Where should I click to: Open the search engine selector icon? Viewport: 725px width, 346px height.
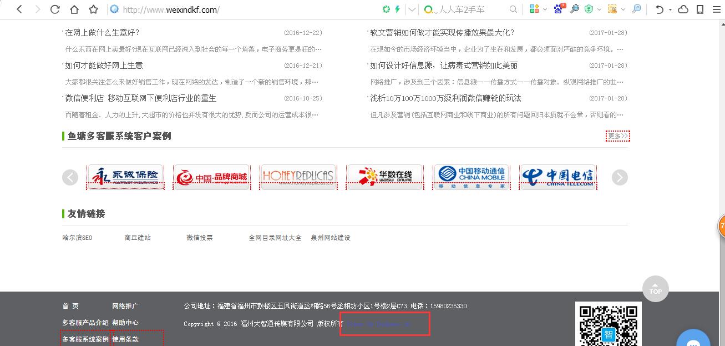point(428,9)
